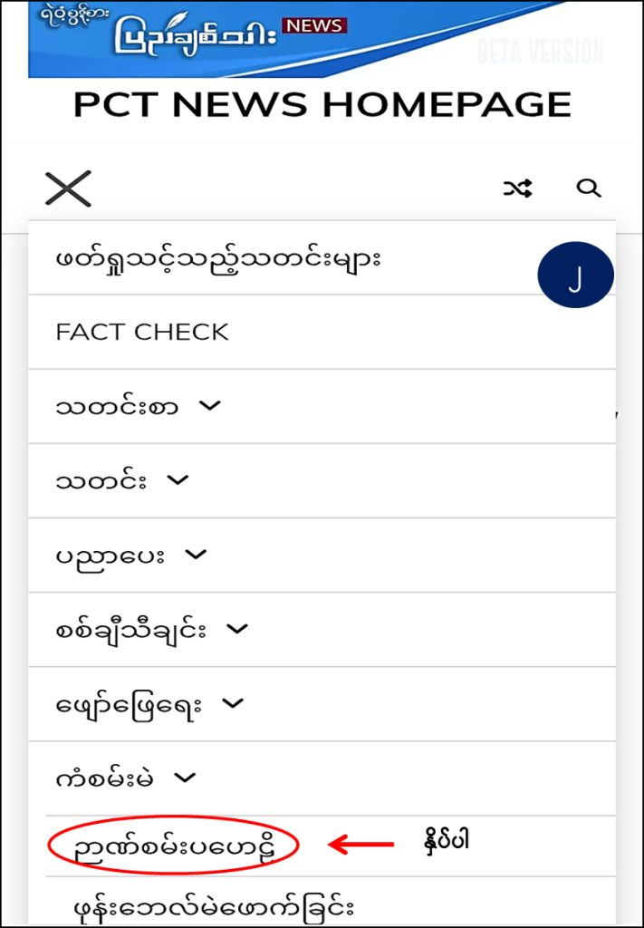
Task: Open the ဖျော်ဖြေရေး menu entry
Action: [x=130, y=702]
